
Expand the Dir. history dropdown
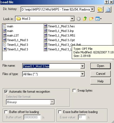coord(92,9)
